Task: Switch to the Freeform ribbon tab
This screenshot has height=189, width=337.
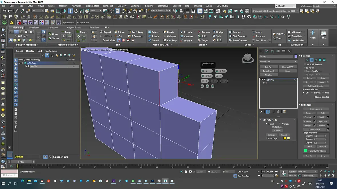Action: pyautogui.click(x=34, y=28)
